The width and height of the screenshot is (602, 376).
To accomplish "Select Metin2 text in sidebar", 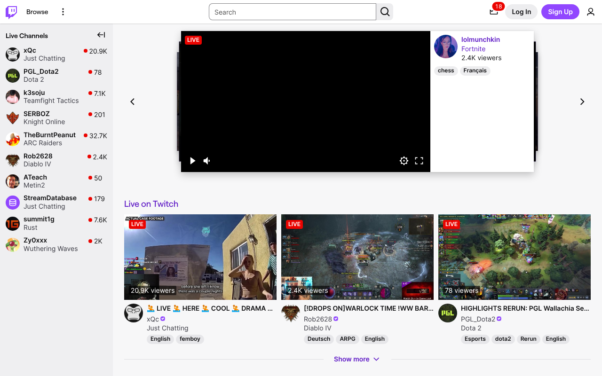I will [x=34, y=185].
